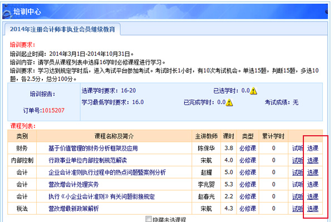Image resolution: width=334 pixels, height=222 pixels.
Task: Open course 基于价值管理的财务分析框架及应用
Action: coord(93,148)
